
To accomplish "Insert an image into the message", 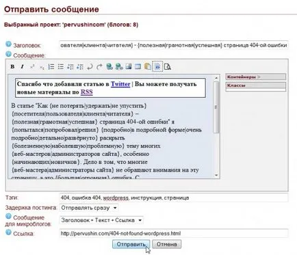I will click(x=129, y=66).
